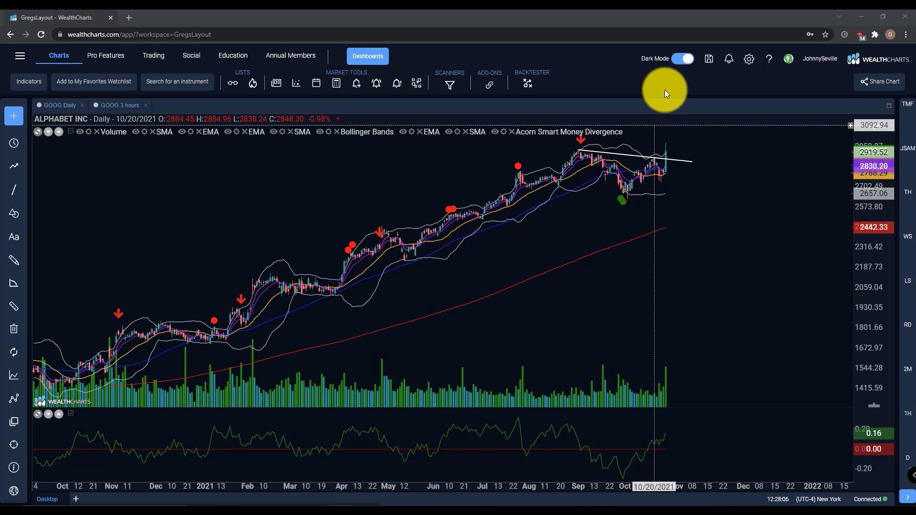Toggle the Dark Mode switch
Viewport: 916px width, 515px height.
click(683, 59)
